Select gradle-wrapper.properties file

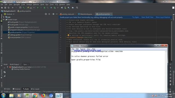(x=23, y=27)
